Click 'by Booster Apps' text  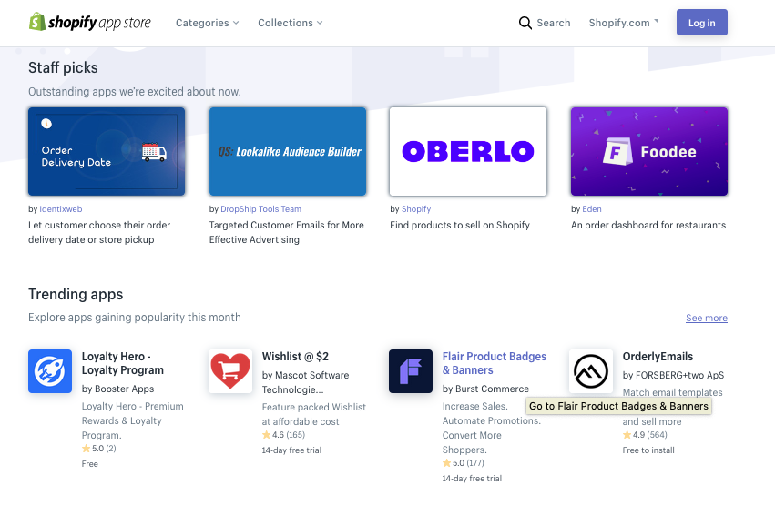[x=117, y=389]
